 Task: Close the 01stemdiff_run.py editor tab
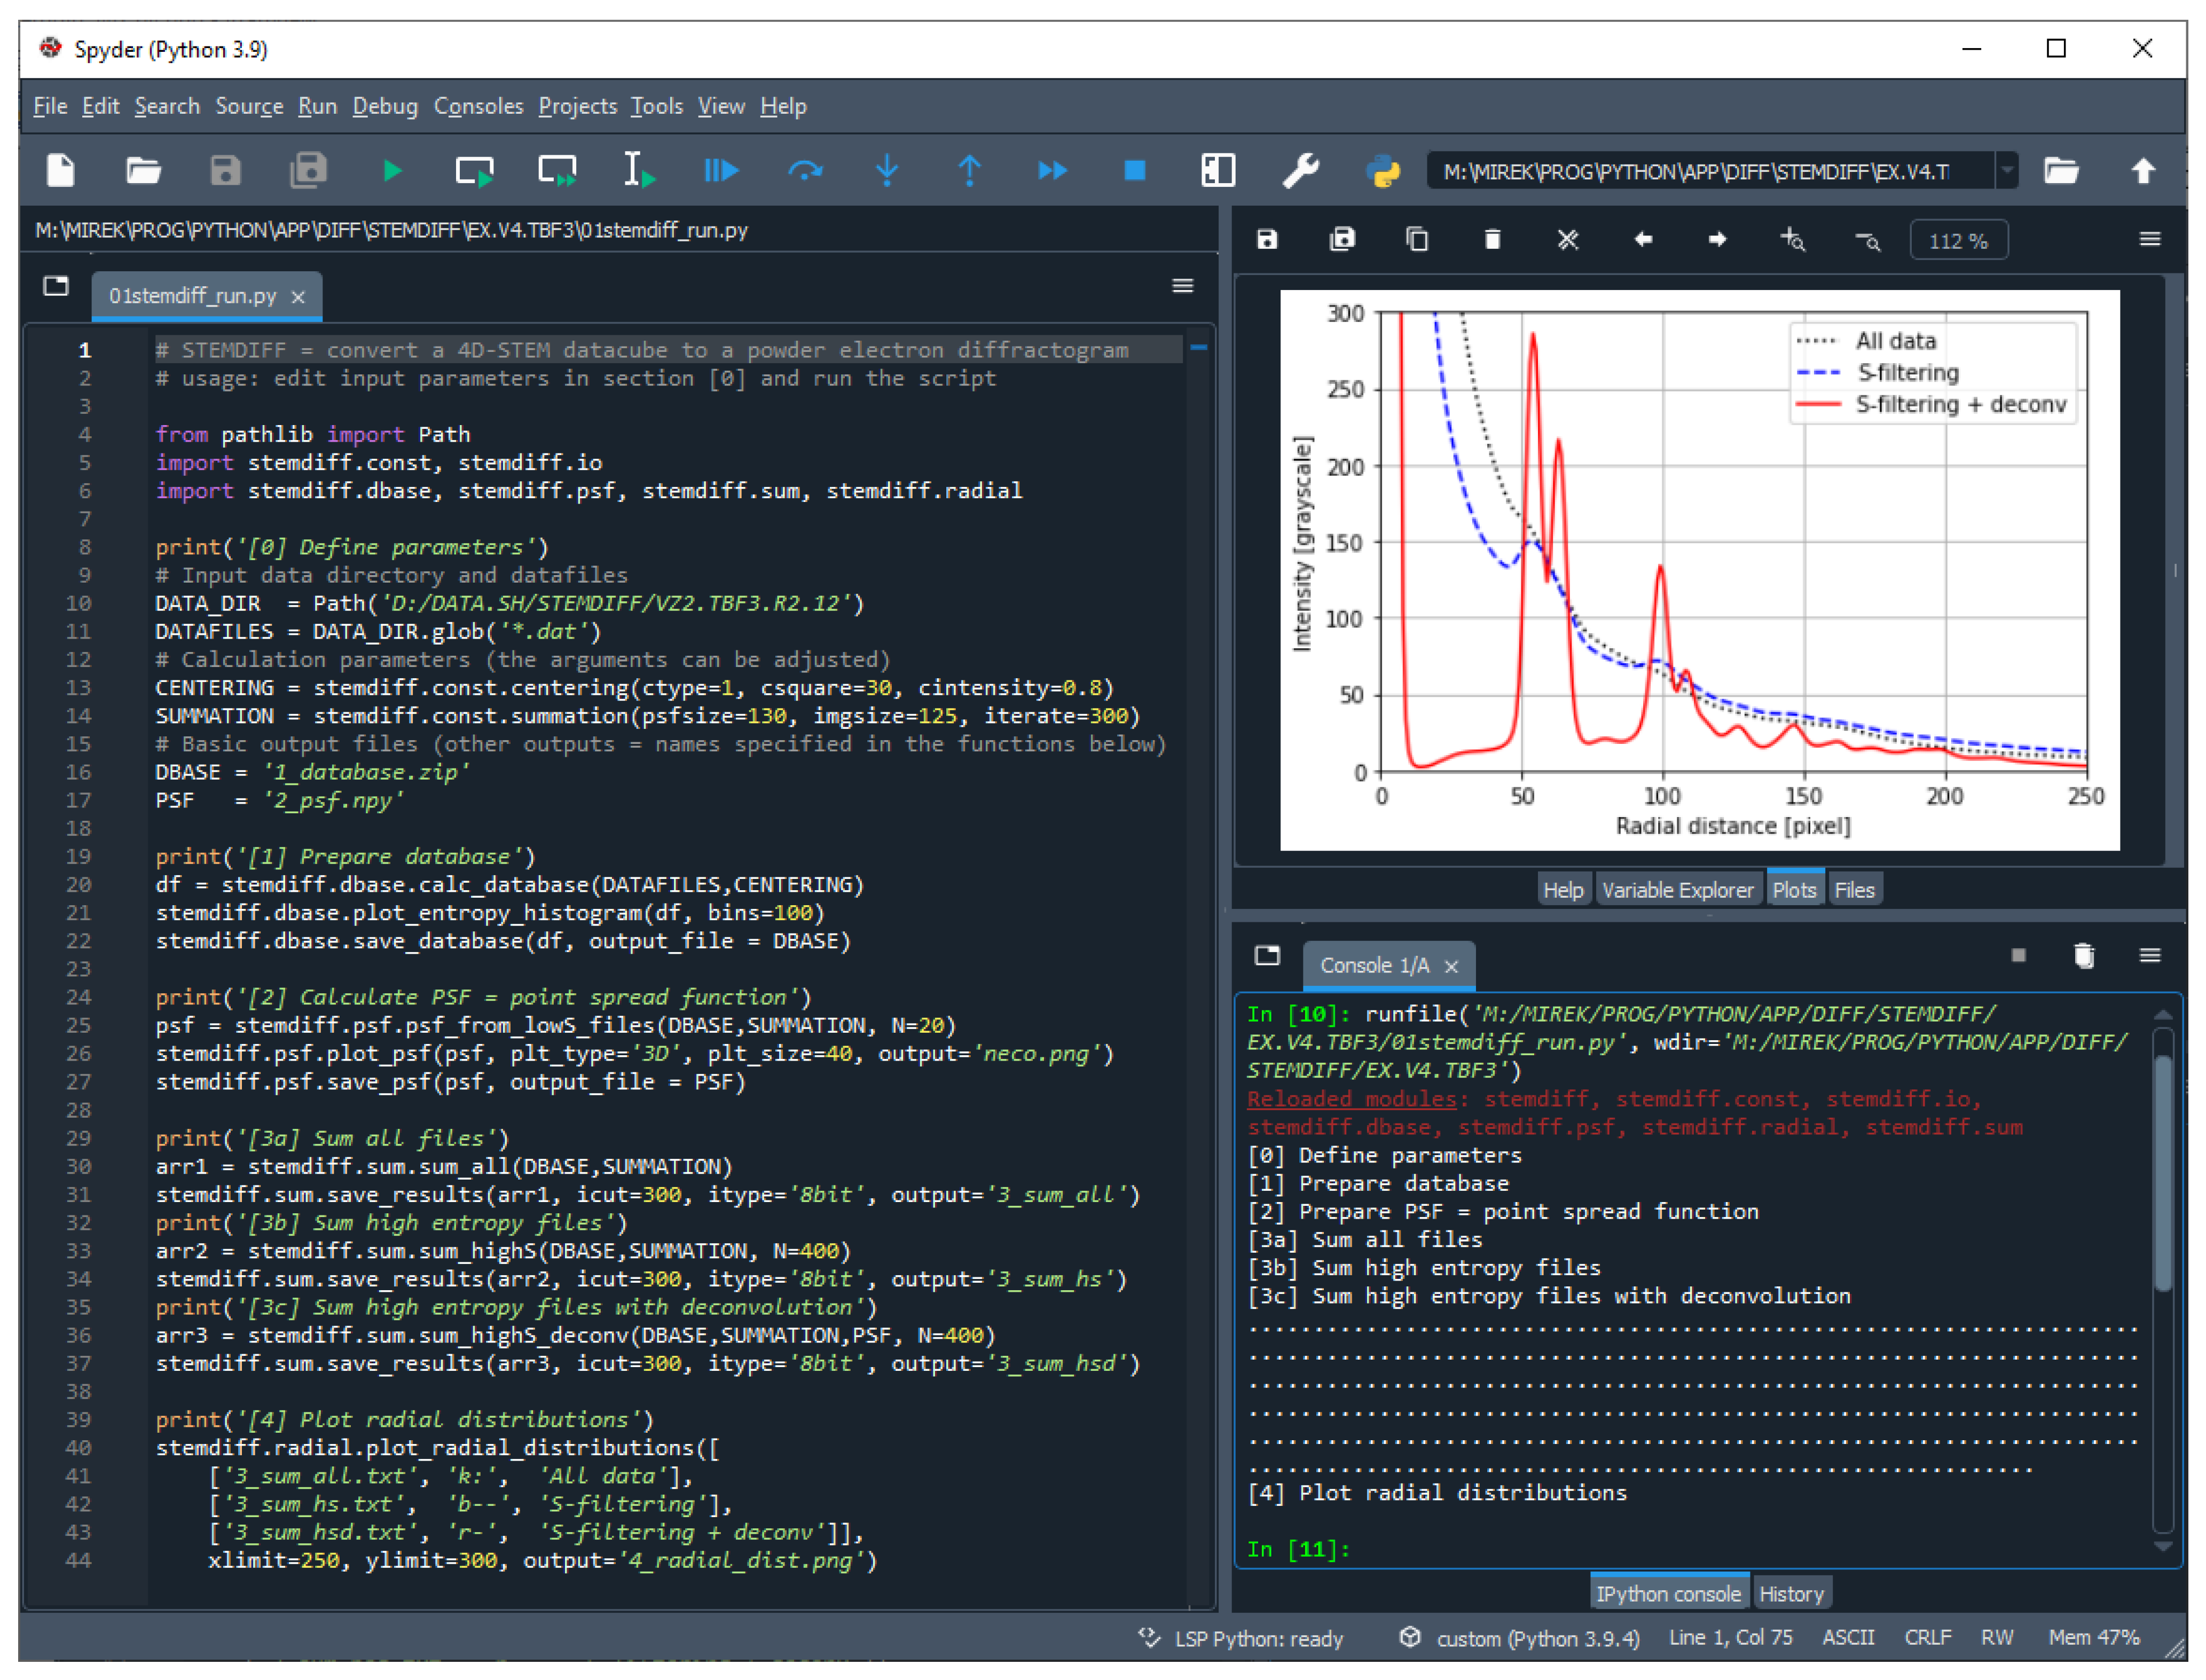pyautogui.click(x=298, y=297)
